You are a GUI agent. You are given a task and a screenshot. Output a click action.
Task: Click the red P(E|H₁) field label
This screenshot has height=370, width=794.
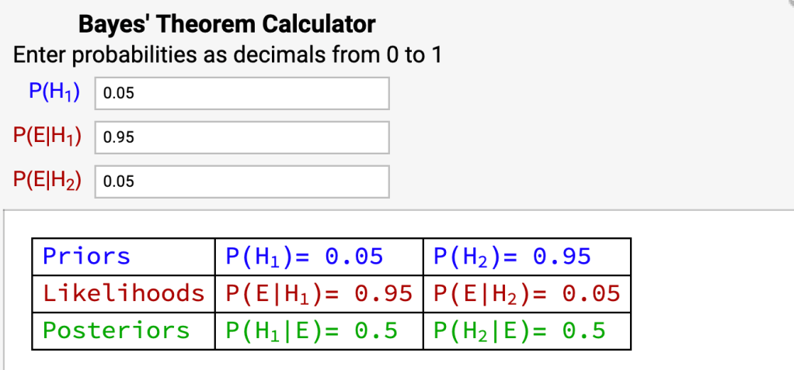pyautogui.click(x=47, y=136)
